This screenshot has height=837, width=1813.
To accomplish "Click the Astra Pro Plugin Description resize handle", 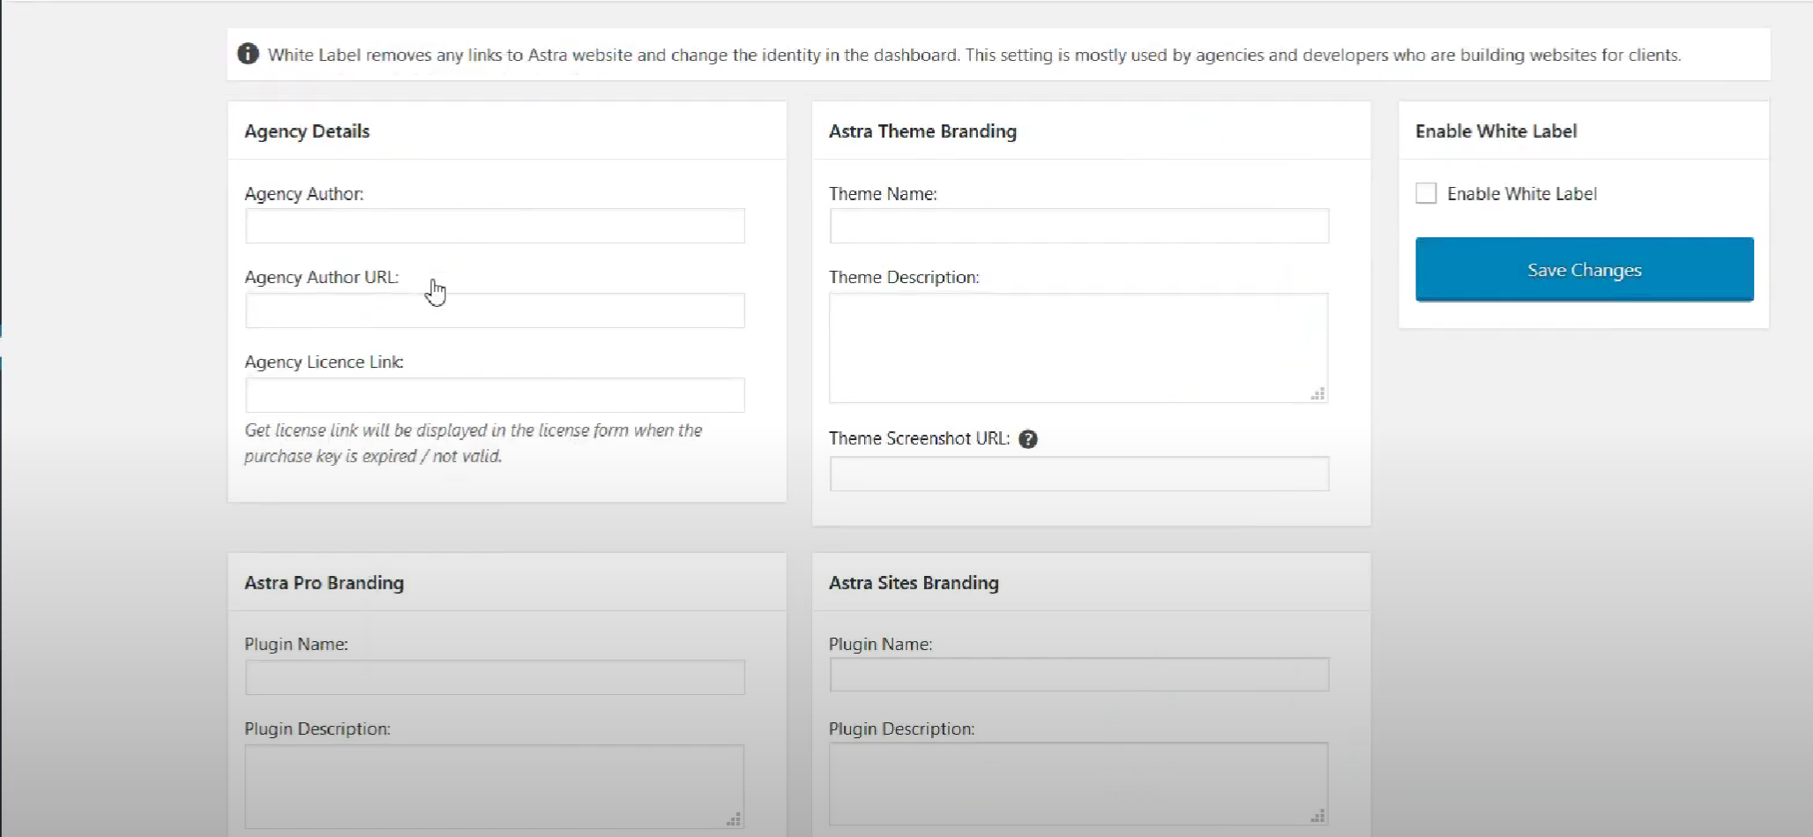I will coord(733,819).
